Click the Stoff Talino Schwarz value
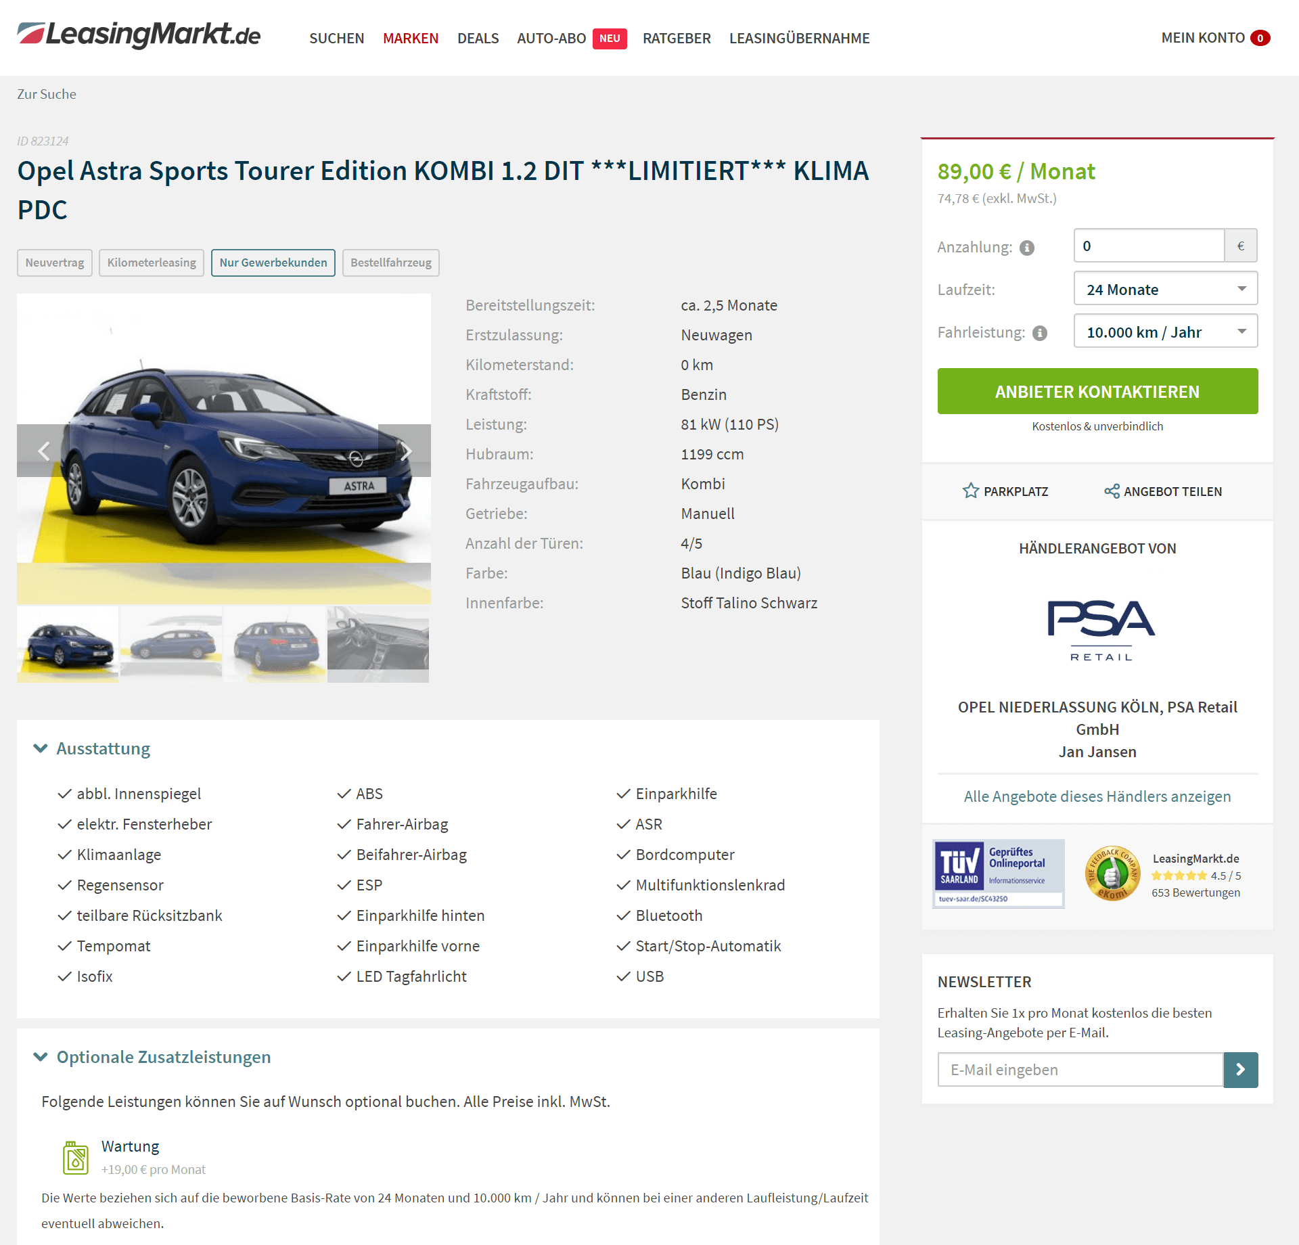 tap(749, 603)
